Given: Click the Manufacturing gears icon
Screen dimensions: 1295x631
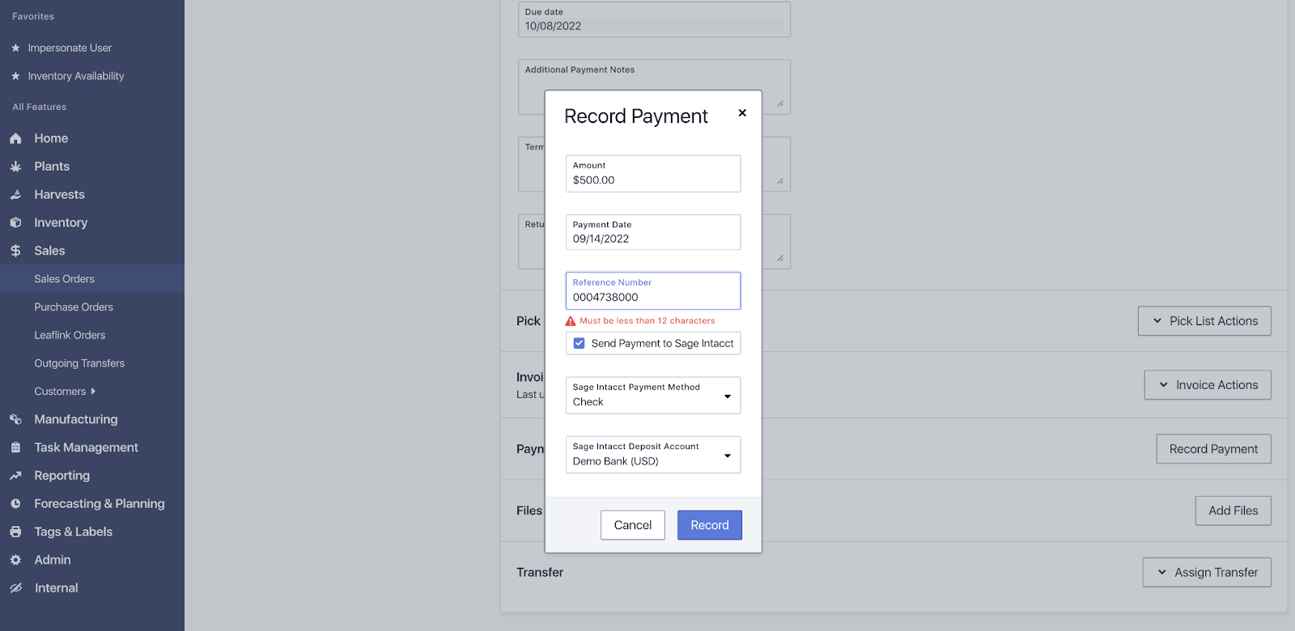Looking at the screenshot, I should pyautogui.click(x=15, y=419).
